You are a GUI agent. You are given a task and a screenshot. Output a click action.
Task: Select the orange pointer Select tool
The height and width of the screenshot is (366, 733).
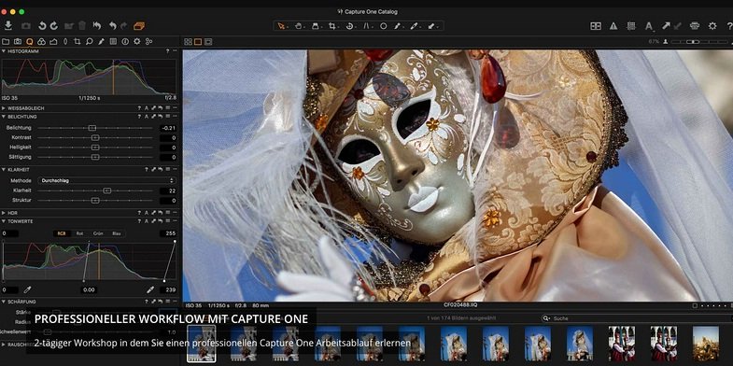coord(281,26)
